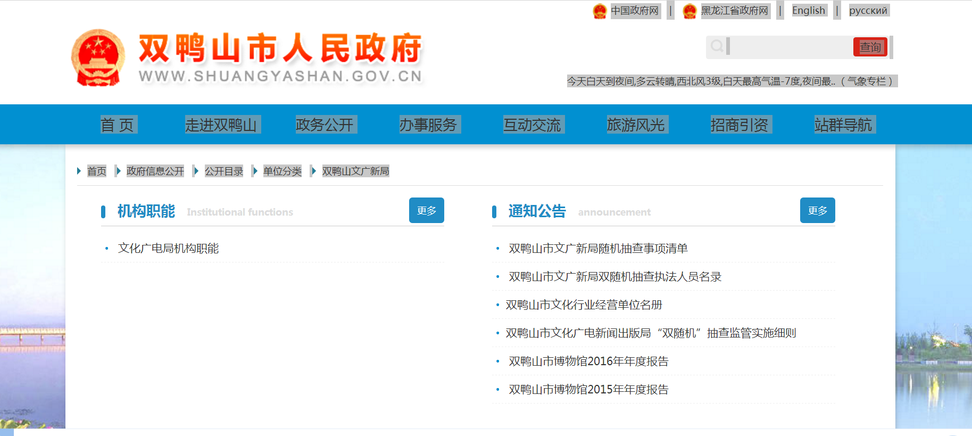Click 政府信息公开 in the breadcrumb

[x=155, y=171]
